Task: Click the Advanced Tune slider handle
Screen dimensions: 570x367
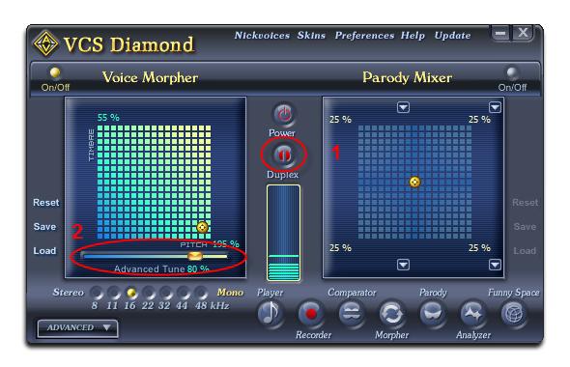Action: [x=195, y=256]
